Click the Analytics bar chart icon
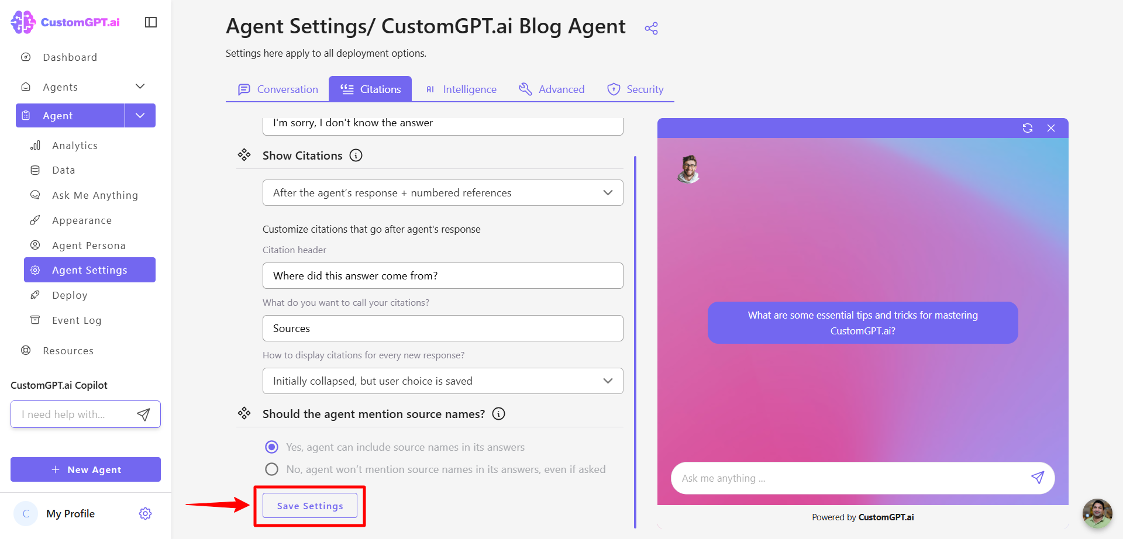Screen dimensions: 1123x539 35,145
